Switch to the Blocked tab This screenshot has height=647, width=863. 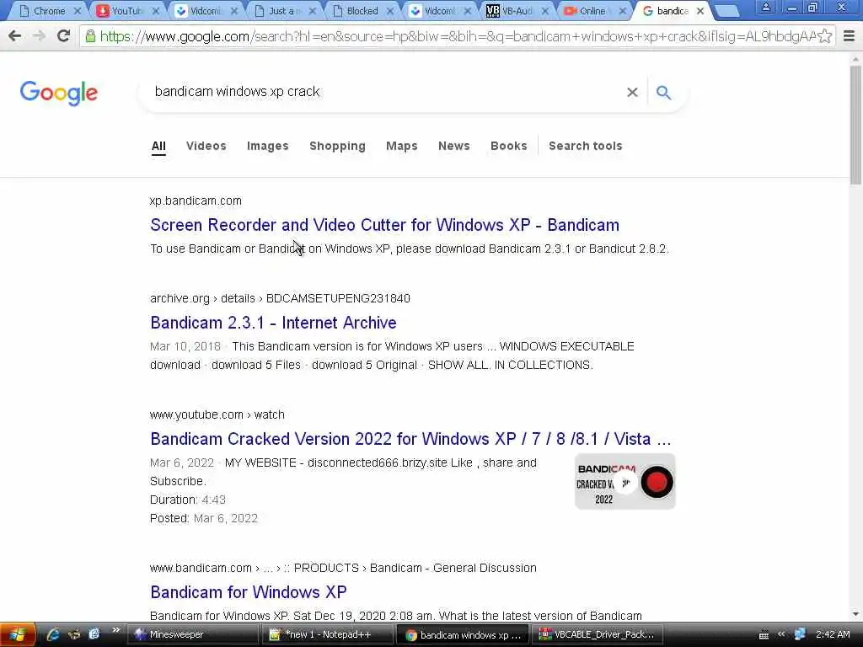point(362,11)
